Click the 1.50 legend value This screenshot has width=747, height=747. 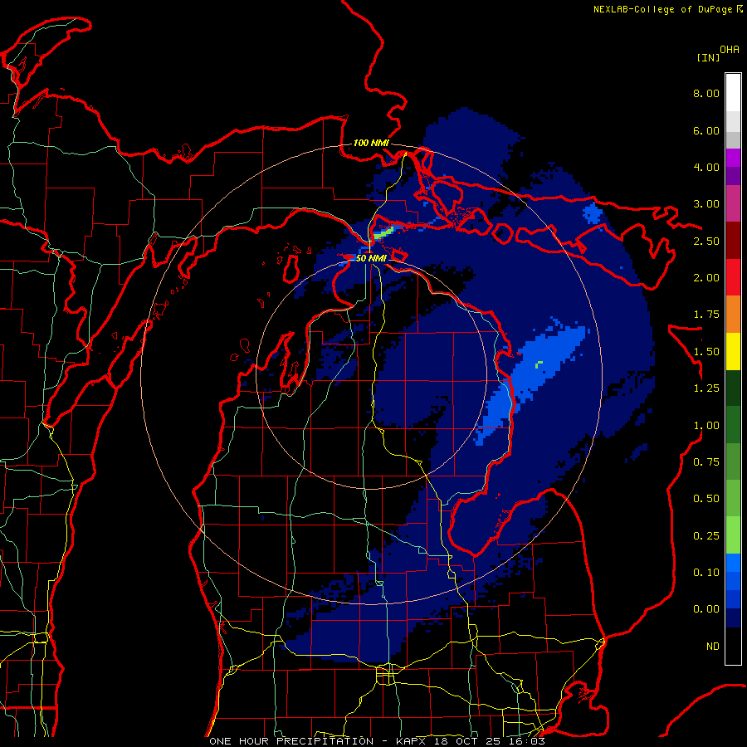coord(706,352)
